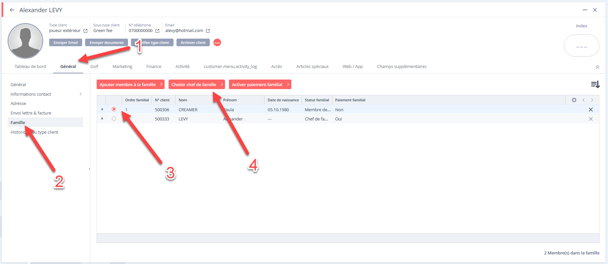This screenshot has height=264, width=608.
Task: Open the sort list icon
Action: (x=595, y=84)
